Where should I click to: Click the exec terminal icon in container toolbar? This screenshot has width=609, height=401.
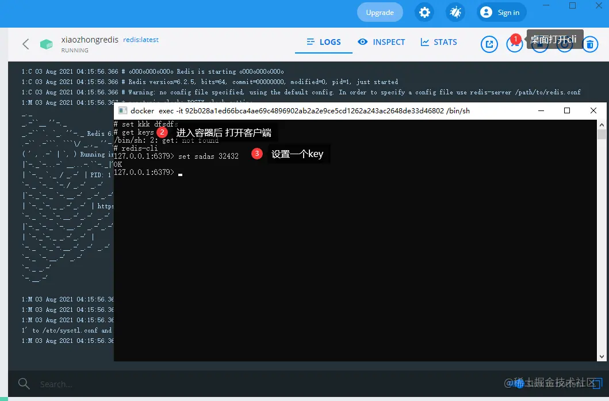click(x=514, y=45)
